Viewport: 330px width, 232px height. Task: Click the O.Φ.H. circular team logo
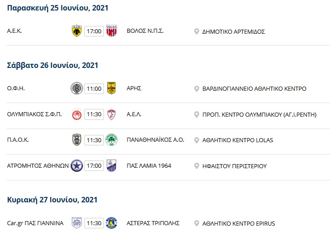(77, 88)
